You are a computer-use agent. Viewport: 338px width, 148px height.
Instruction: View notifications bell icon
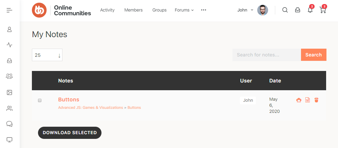point(310,10)
